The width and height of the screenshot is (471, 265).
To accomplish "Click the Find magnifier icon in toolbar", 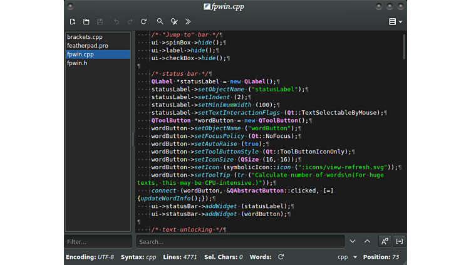I will pos(160,21).
